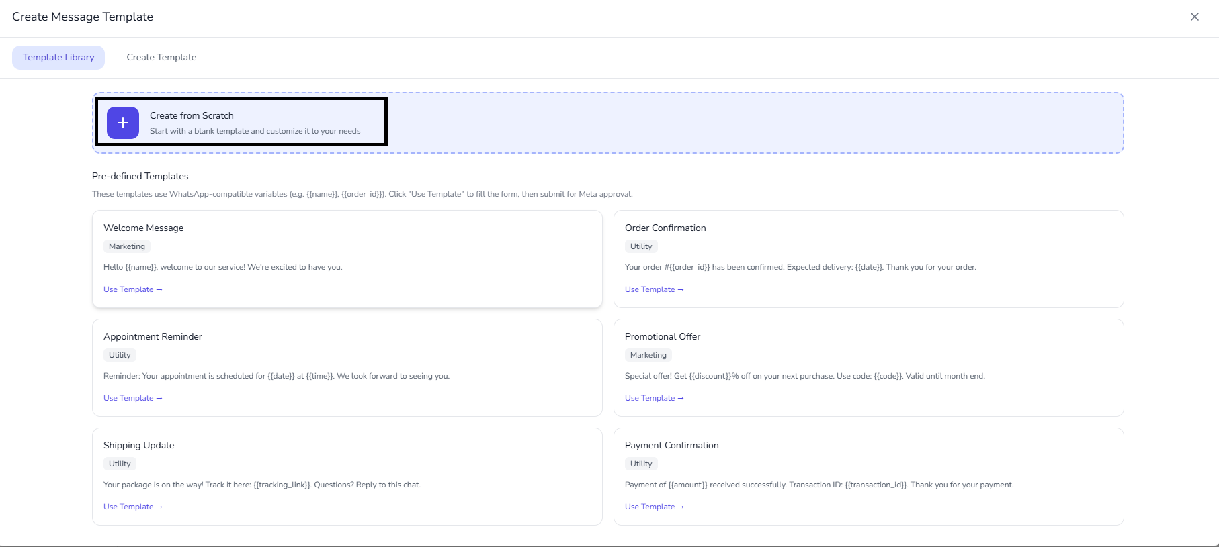Click the Payment Confirmation card title
Screen dimensions: 1219x547
[x=671, y=445]
